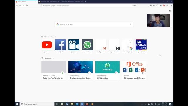The height and width of the screenshot is (106, 188).
Task: Go forward with the navigation arrow
Action: [x=20, y=6]
